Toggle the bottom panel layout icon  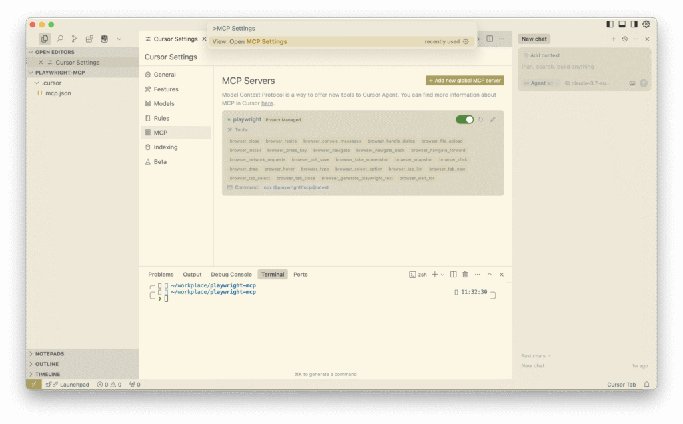point(622,25)
